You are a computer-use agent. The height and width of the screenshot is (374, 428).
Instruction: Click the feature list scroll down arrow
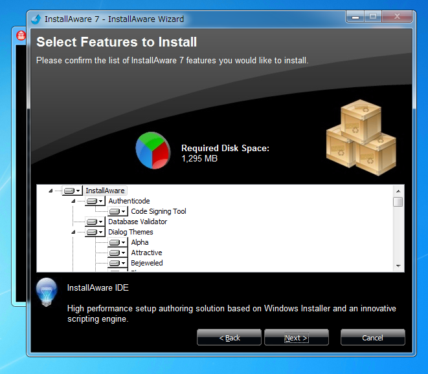coord(398,266)
